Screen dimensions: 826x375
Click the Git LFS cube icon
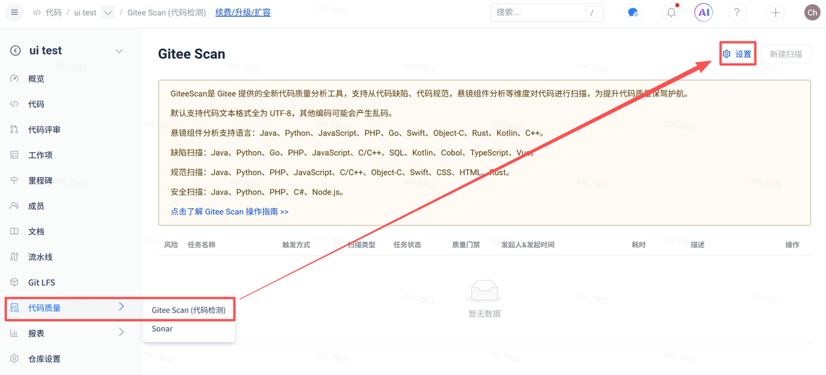(14, 283)
